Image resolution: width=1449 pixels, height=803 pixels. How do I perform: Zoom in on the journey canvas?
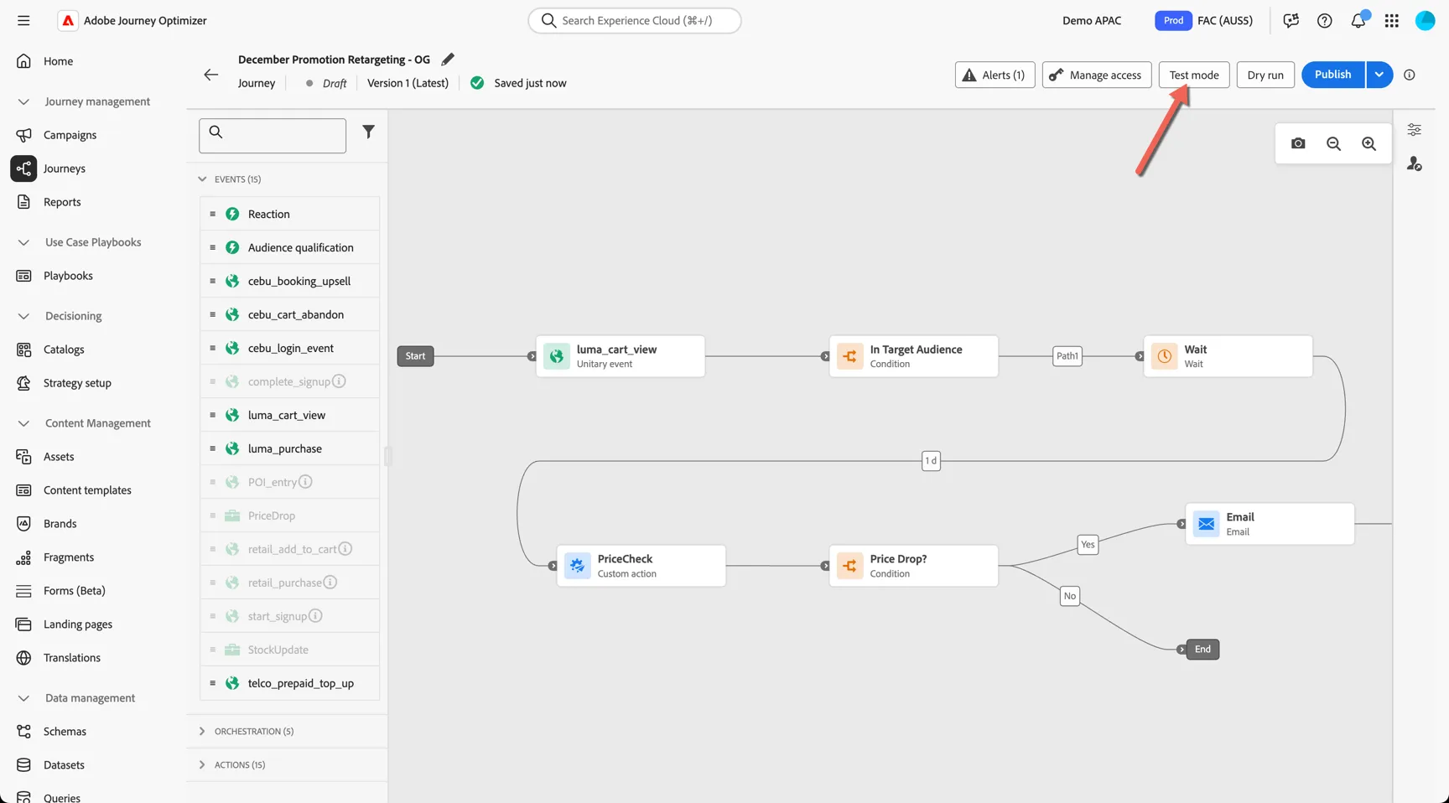[x=1368, y=143]
